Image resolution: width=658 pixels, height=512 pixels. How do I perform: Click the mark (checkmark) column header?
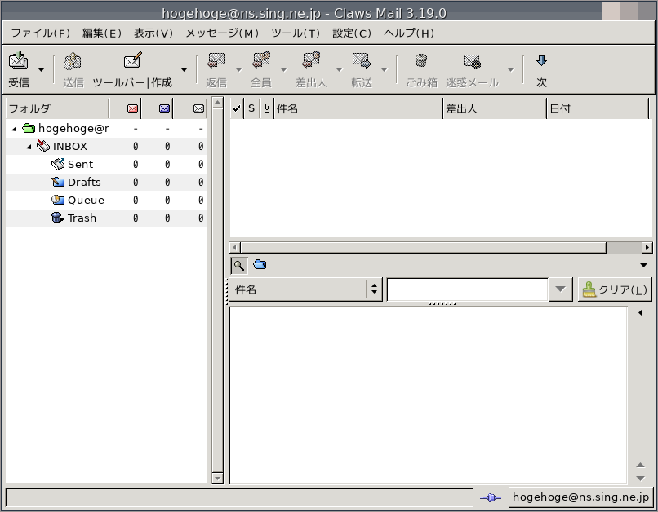[237, 108]
